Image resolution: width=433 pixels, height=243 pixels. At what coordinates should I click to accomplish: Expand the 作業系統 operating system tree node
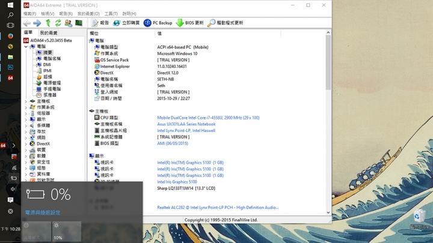[x=26, y=107]
